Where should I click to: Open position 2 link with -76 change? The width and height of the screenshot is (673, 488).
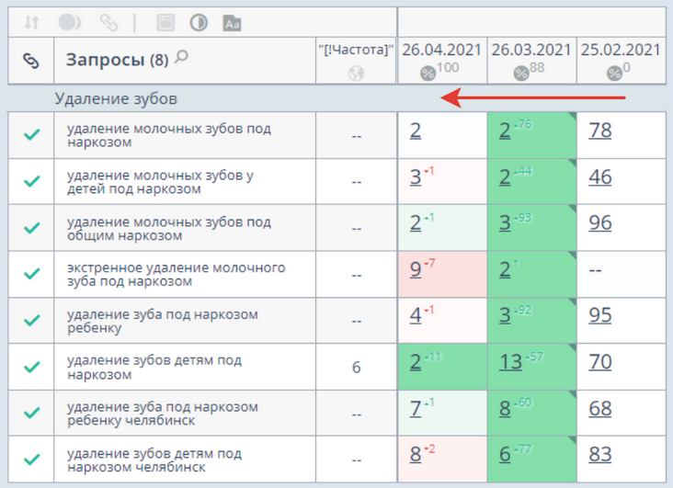pos(505,131)
